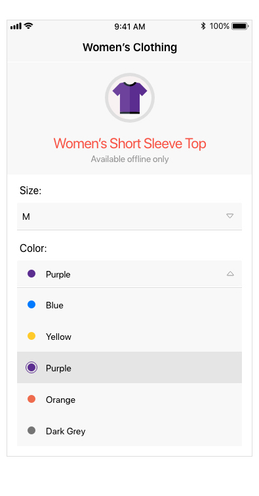Viewport: 259px width, 496px height.
Task: Click the selected Purple color field
Action: [129, 274]
